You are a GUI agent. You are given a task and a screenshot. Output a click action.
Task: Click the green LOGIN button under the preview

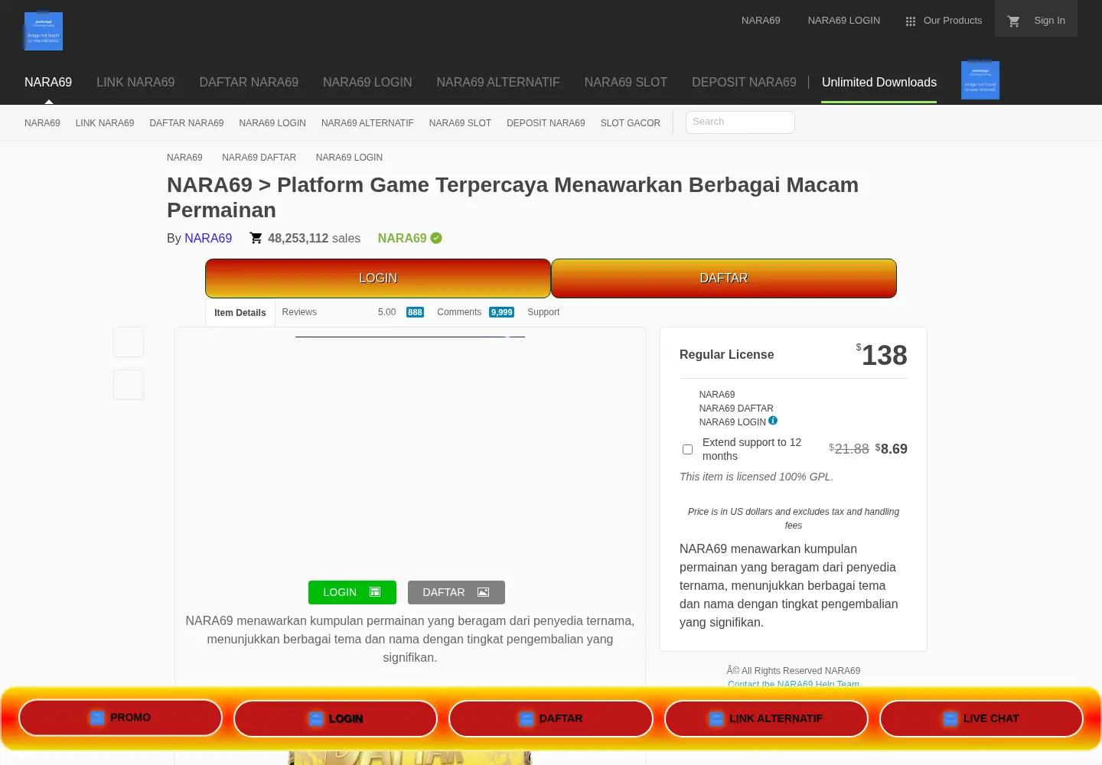[x=352, y=592]
